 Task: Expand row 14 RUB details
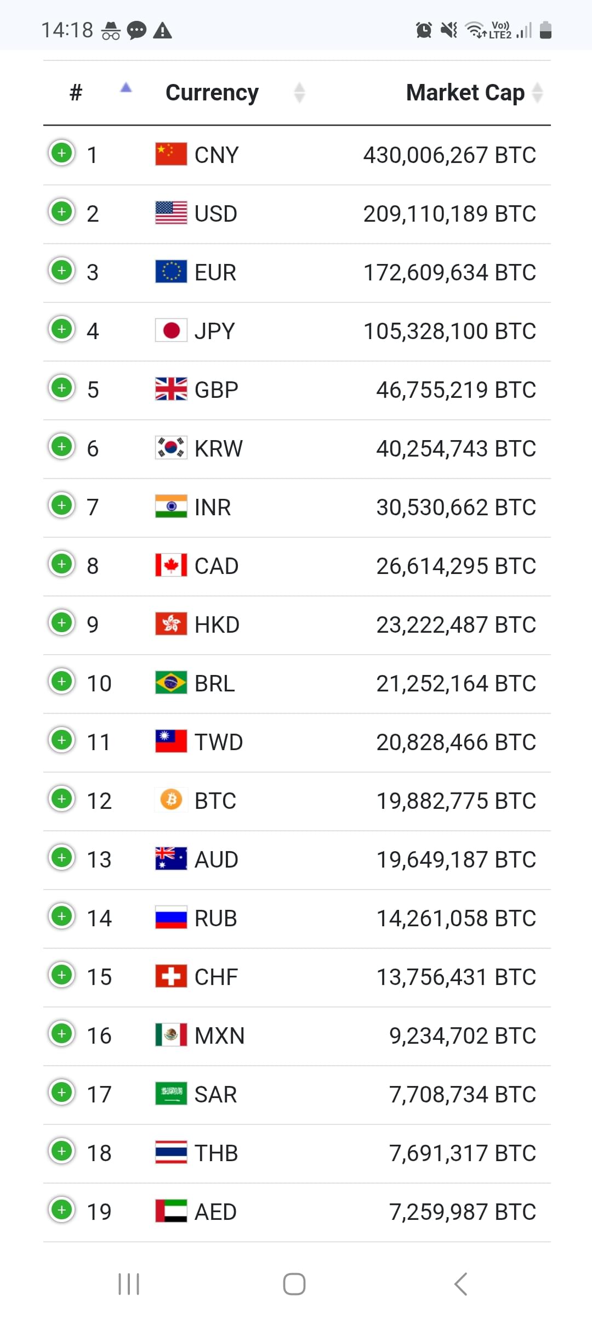pos(62,916)
